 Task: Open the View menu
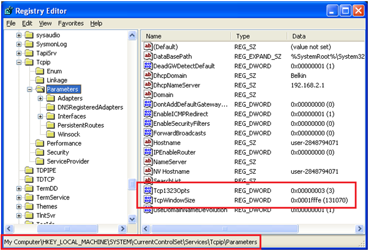point(45,23)
